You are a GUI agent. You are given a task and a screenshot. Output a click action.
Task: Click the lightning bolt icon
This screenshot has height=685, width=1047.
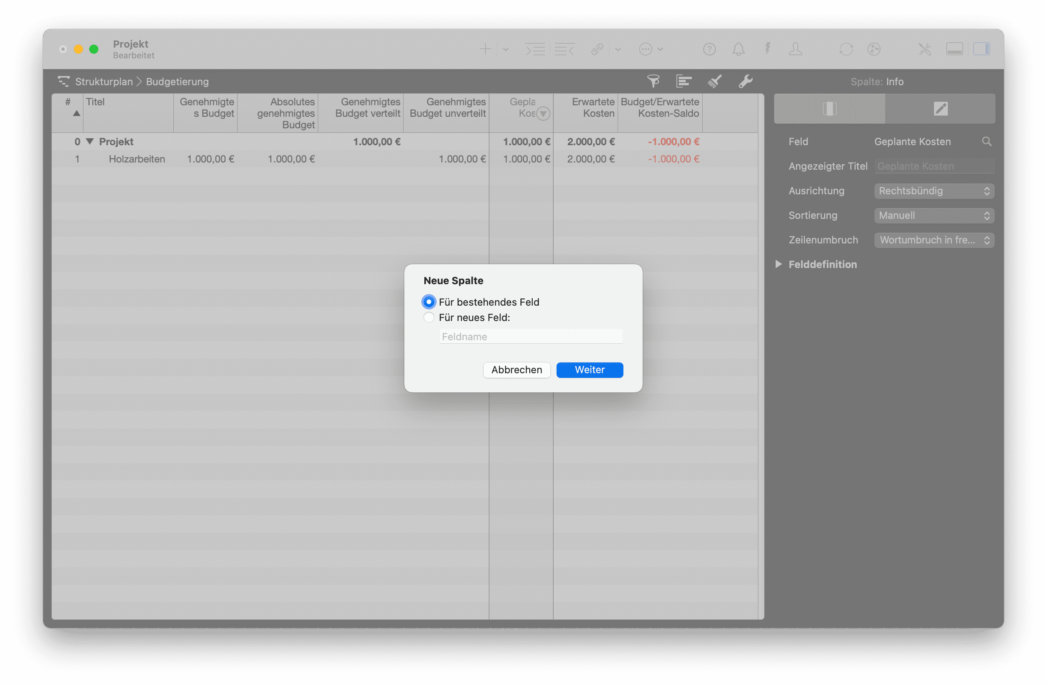click(x=768, y=48)
